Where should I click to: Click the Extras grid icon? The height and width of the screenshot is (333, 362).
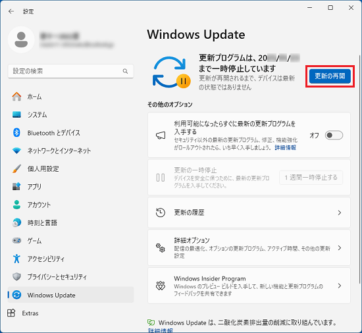click(x=11, y=313)
